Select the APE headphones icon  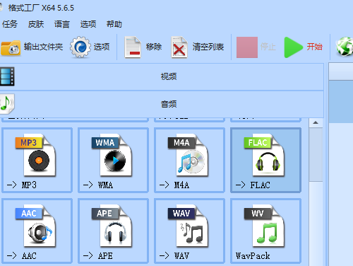tap(112, 226)
